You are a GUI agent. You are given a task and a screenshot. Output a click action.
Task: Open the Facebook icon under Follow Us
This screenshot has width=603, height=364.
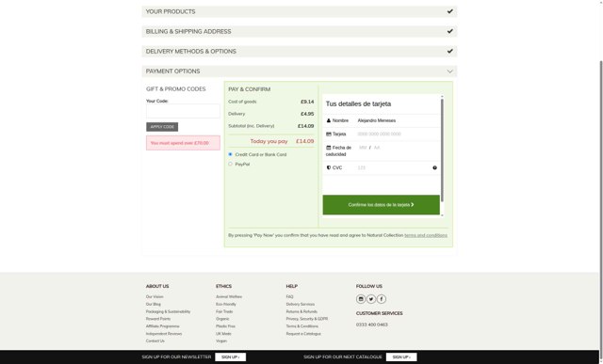click(382, 299)
